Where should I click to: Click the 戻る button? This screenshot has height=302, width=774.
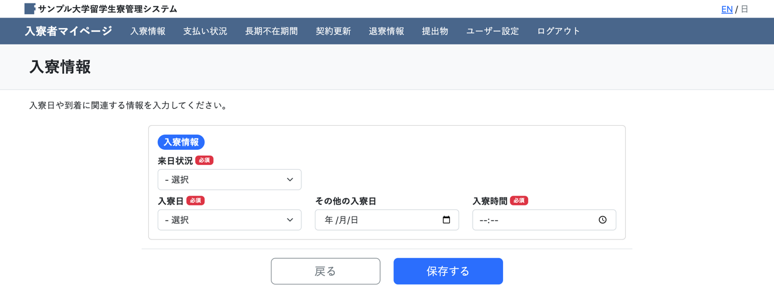coord(325,271)
